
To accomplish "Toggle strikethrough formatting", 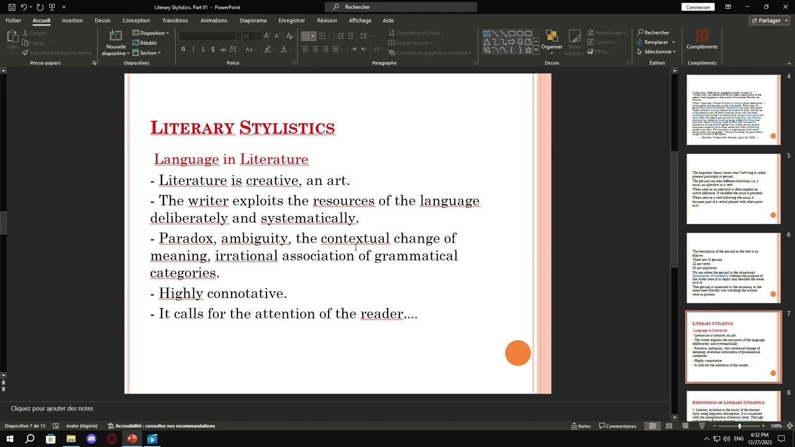I will click(223, 49).
